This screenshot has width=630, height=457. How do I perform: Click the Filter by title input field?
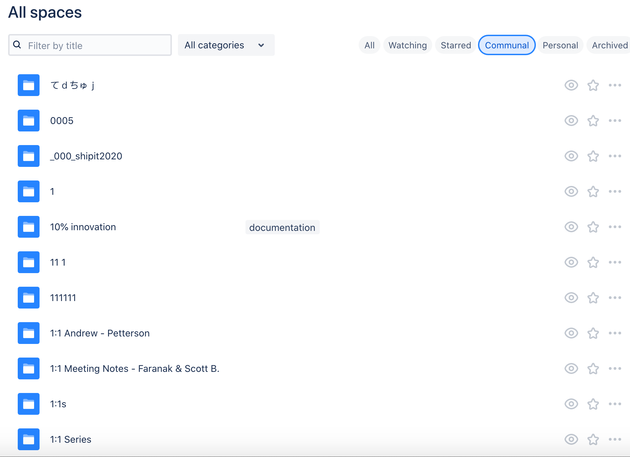[90, 45]
